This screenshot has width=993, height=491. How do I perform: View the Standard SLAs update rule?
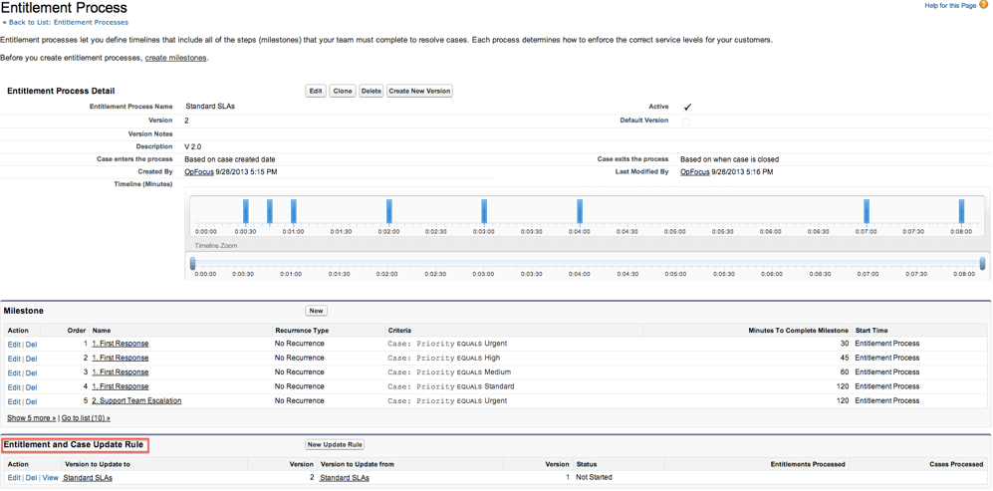tap(50, 478)
